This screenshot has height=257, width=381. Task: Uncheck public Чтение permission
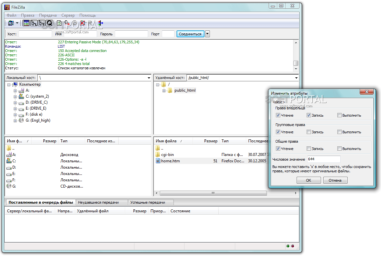(x=278, y=149)
